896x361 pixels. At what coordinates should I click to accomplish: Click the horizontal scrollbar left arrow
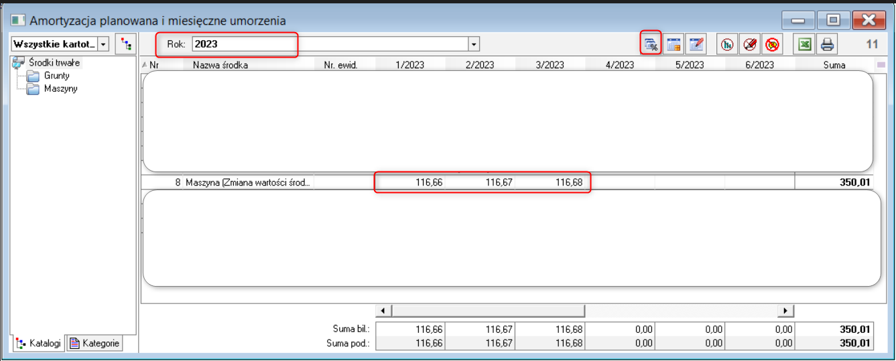[x=383, y=311]
